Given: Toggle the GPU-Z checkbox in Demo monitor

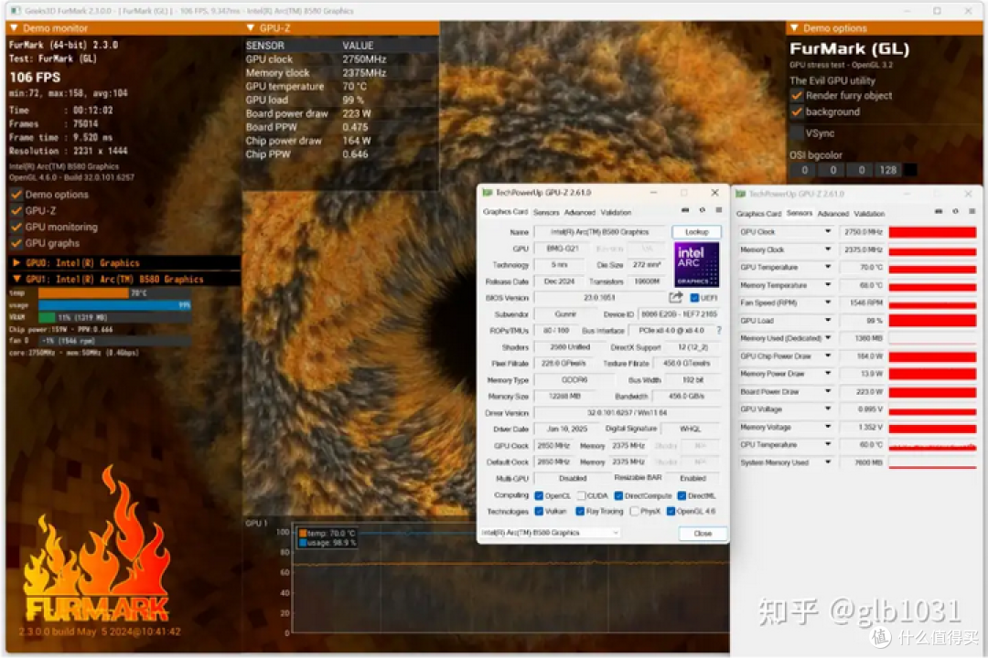Looking at the screenshot, I should [17, 211].
